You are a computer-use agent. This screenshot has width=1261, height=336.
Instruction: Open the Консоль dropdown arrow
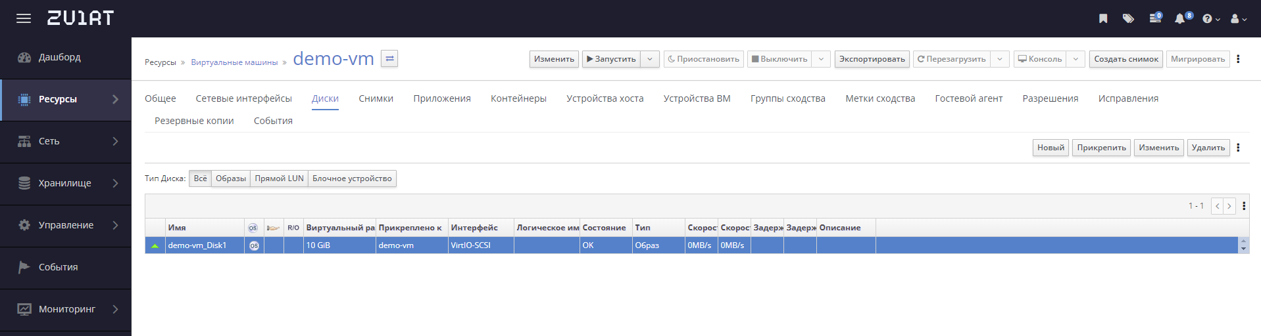(1076, 59)
